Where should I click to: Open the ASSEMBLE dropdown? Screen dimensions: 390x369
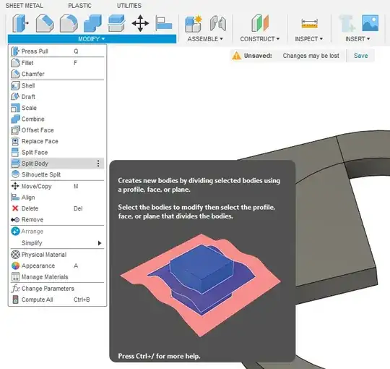205,39
